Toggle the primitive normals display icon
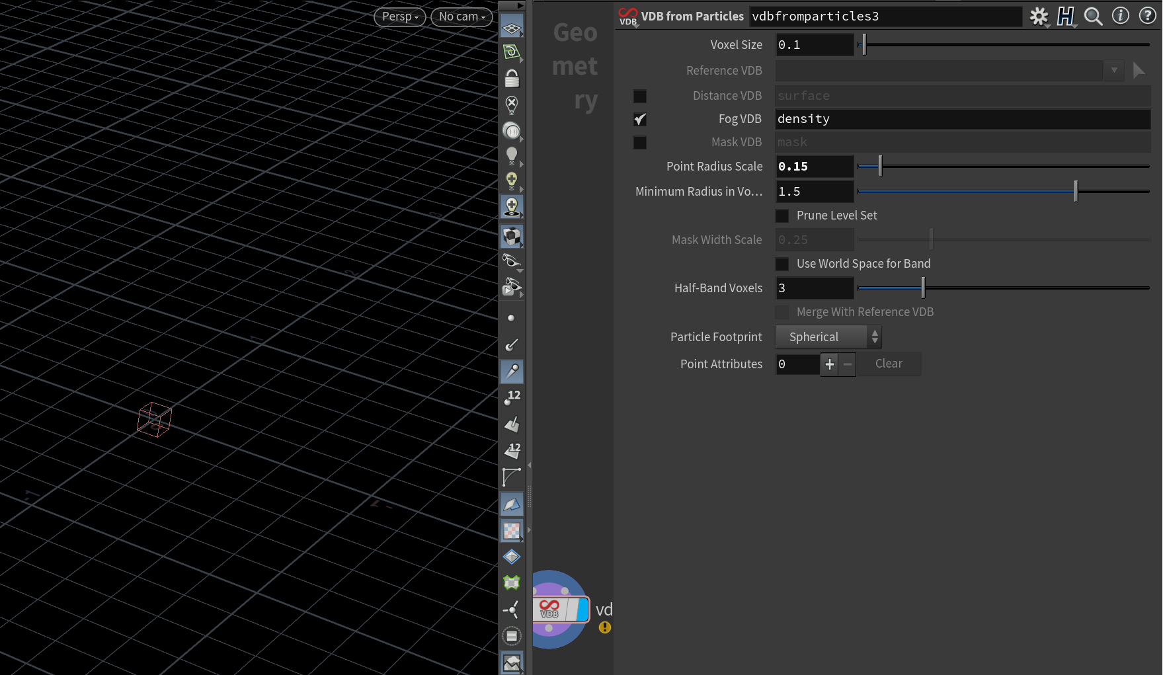1163x675 pixels. (512, 424)
